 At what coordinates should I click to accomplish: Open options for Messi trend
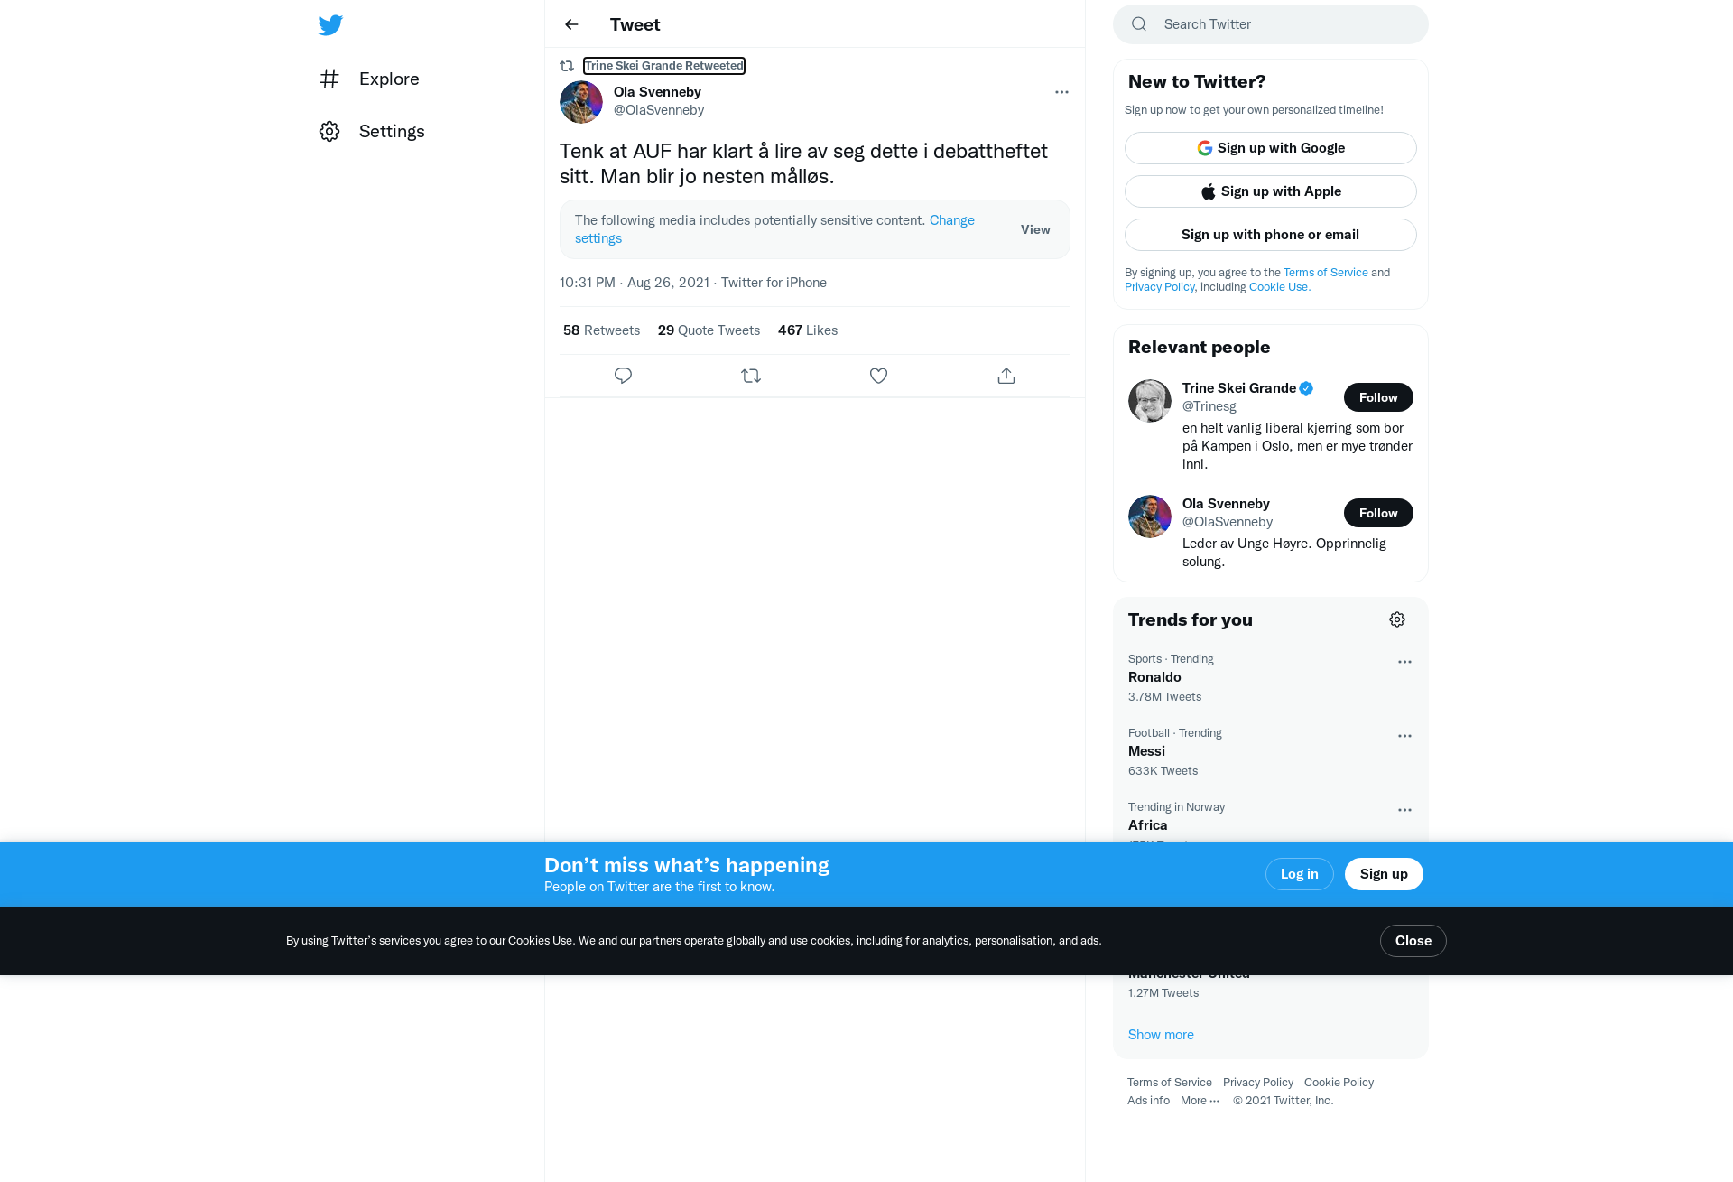[1404, 736]
